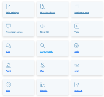
Task: Click the Vidéo play button icon
Action: pos(77,26)
